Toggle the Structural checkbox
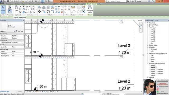This screenshot has height=95, width=169. tap(13, 54)
